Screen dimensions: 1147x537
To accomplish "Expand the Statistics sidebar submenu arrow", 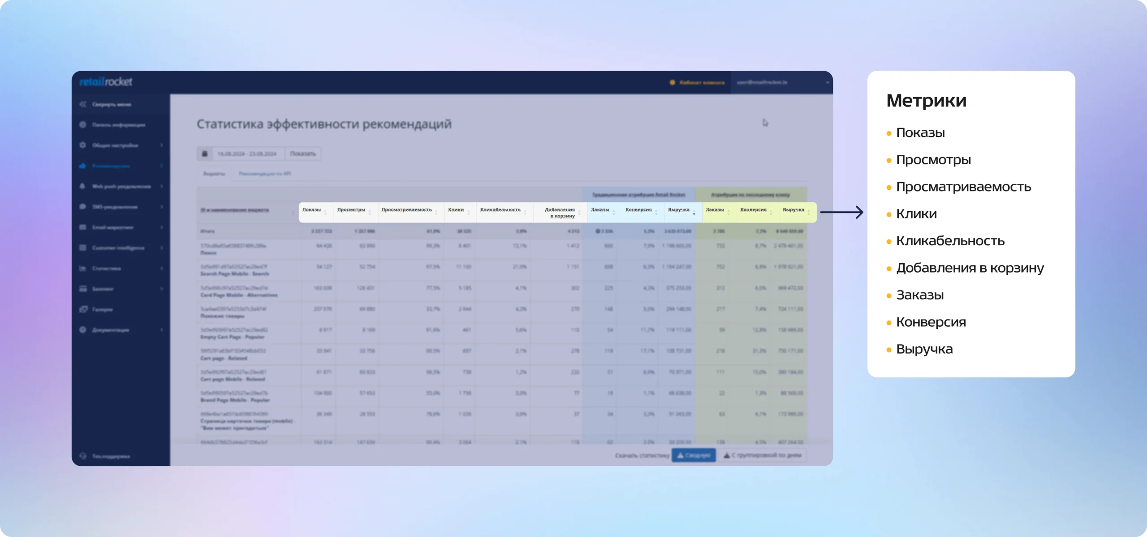I will point(162,268).
